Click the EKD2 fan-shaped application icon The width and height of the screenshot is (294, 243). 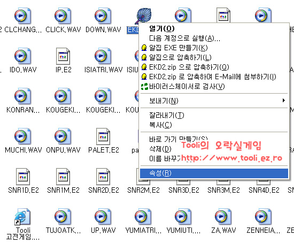143,16
